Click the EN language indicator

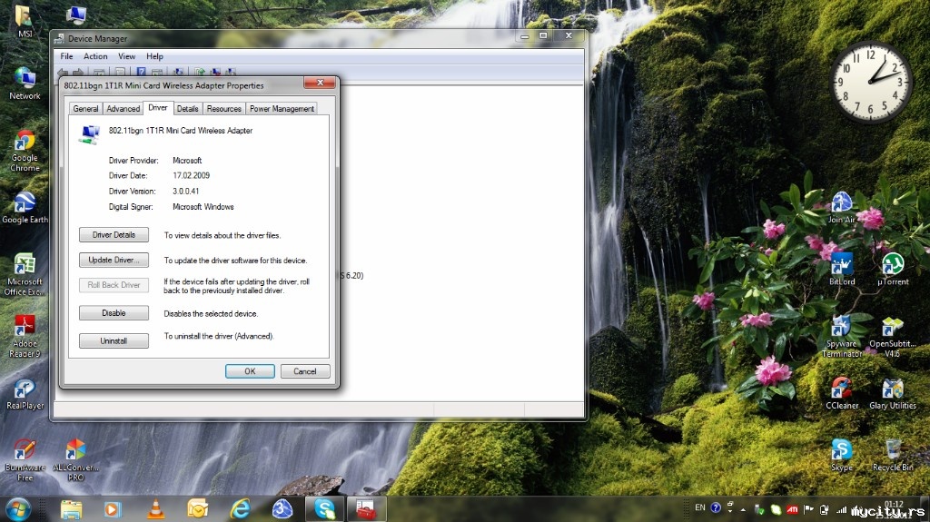tap(700, 507)
